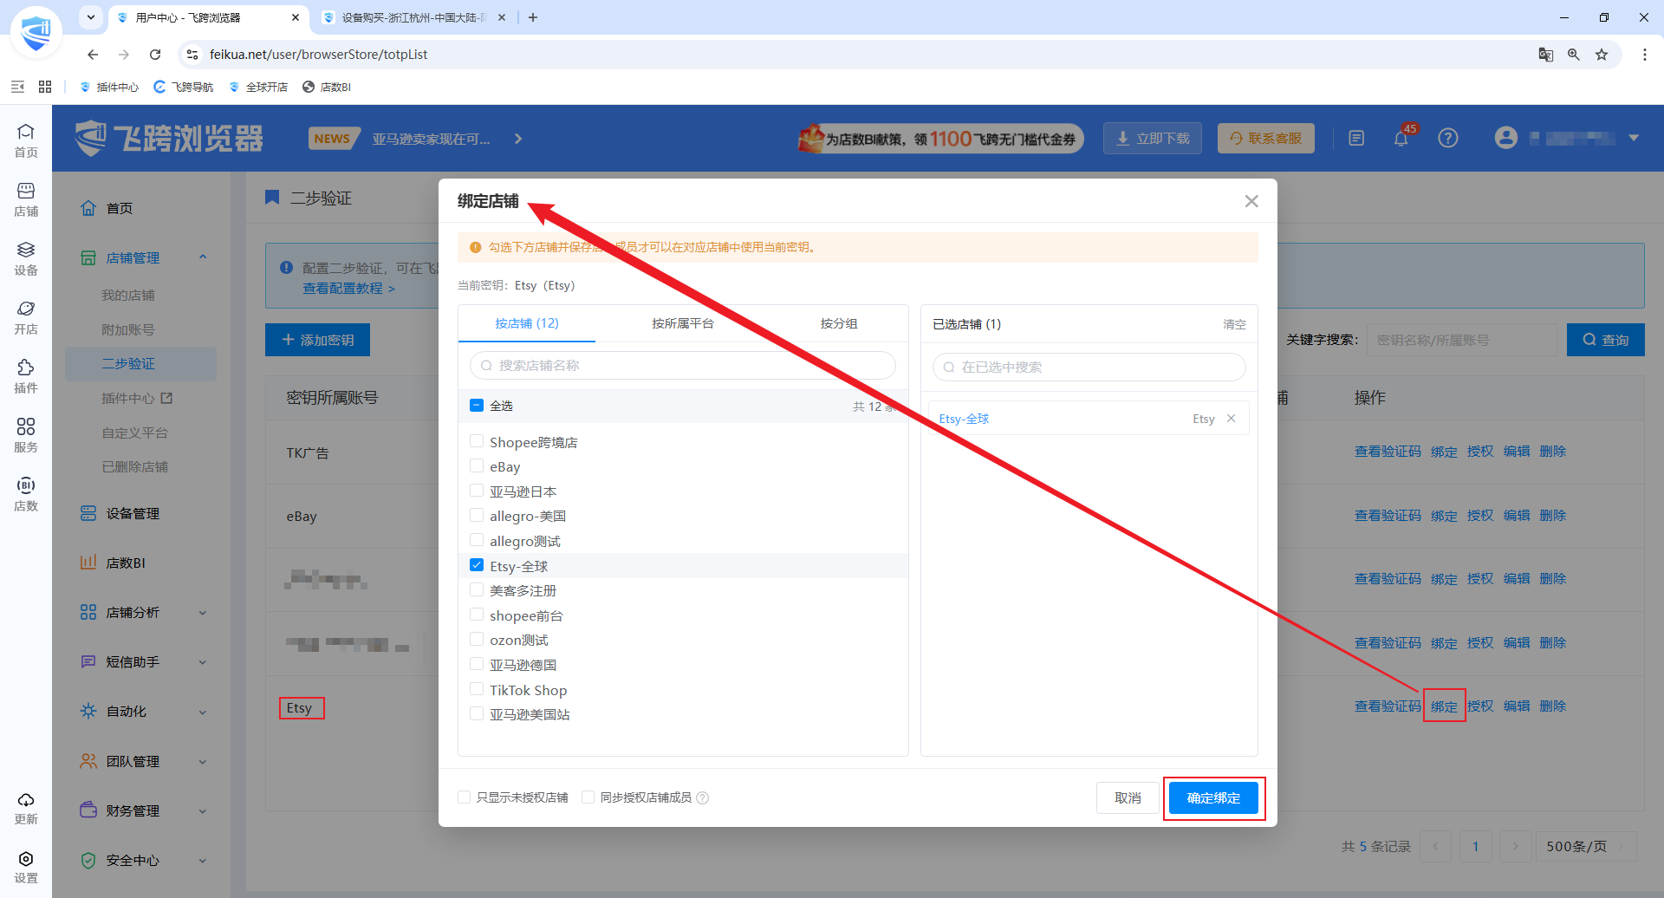Image resolution: width=1664 pixels, height=898 pixels.
Task: Switch to the 按分组 tab
Action: [x=839, y=323]
